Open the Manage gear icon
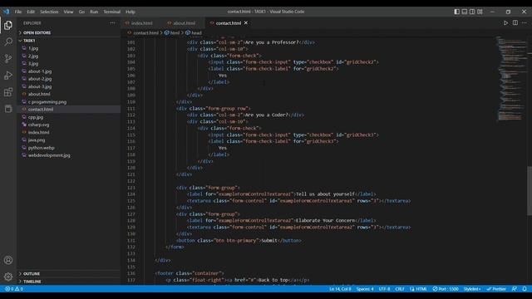 pos(8,277)
